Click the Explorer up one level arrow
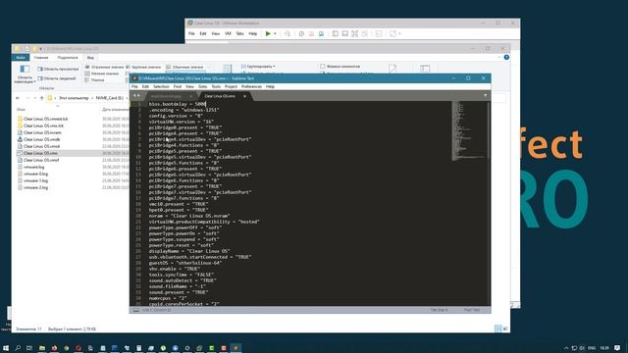Screen dimensions: 628x353 click(41, 98)
